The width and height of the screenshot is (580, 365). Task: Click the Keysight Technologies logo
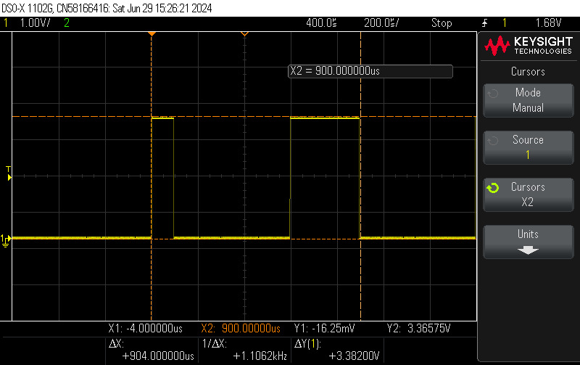coord(529,46)
